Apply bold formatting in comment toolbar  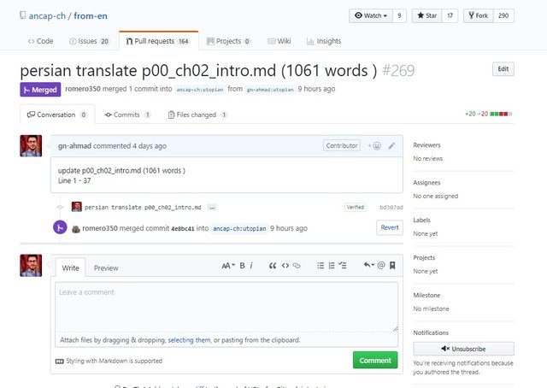coord(242,267)
